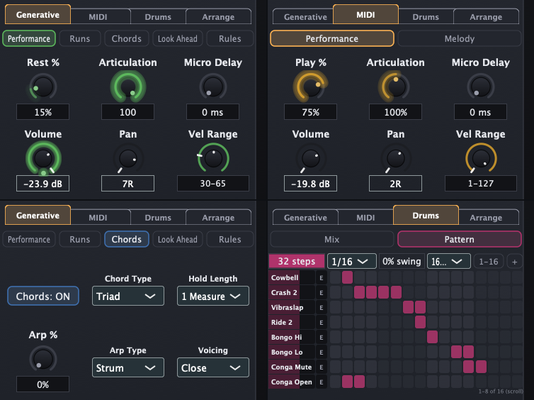The image size is (534, 400).
Task: Open Look Ahead subtab in top-left panel
Action: pos(178,38)
